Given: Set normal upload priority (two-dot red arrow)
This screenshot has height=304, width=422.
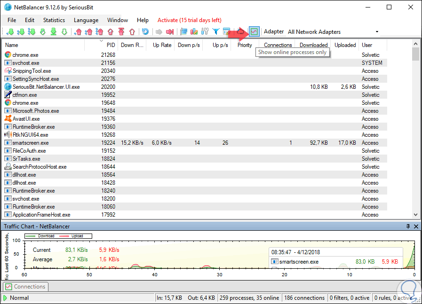Looking at the screenshot, I should (x=88, y=32).
